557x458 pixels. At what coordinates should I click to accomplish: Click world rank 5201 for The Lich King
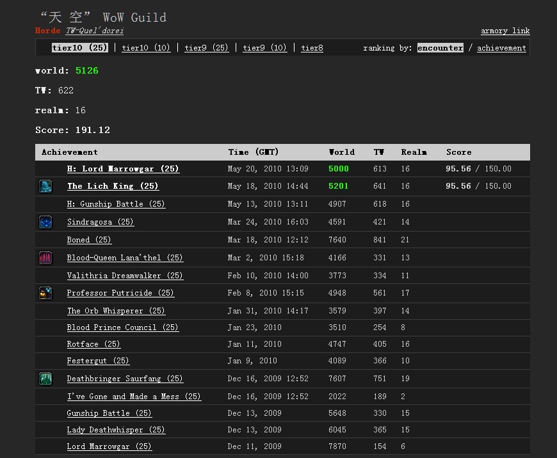tap(339, 186)
